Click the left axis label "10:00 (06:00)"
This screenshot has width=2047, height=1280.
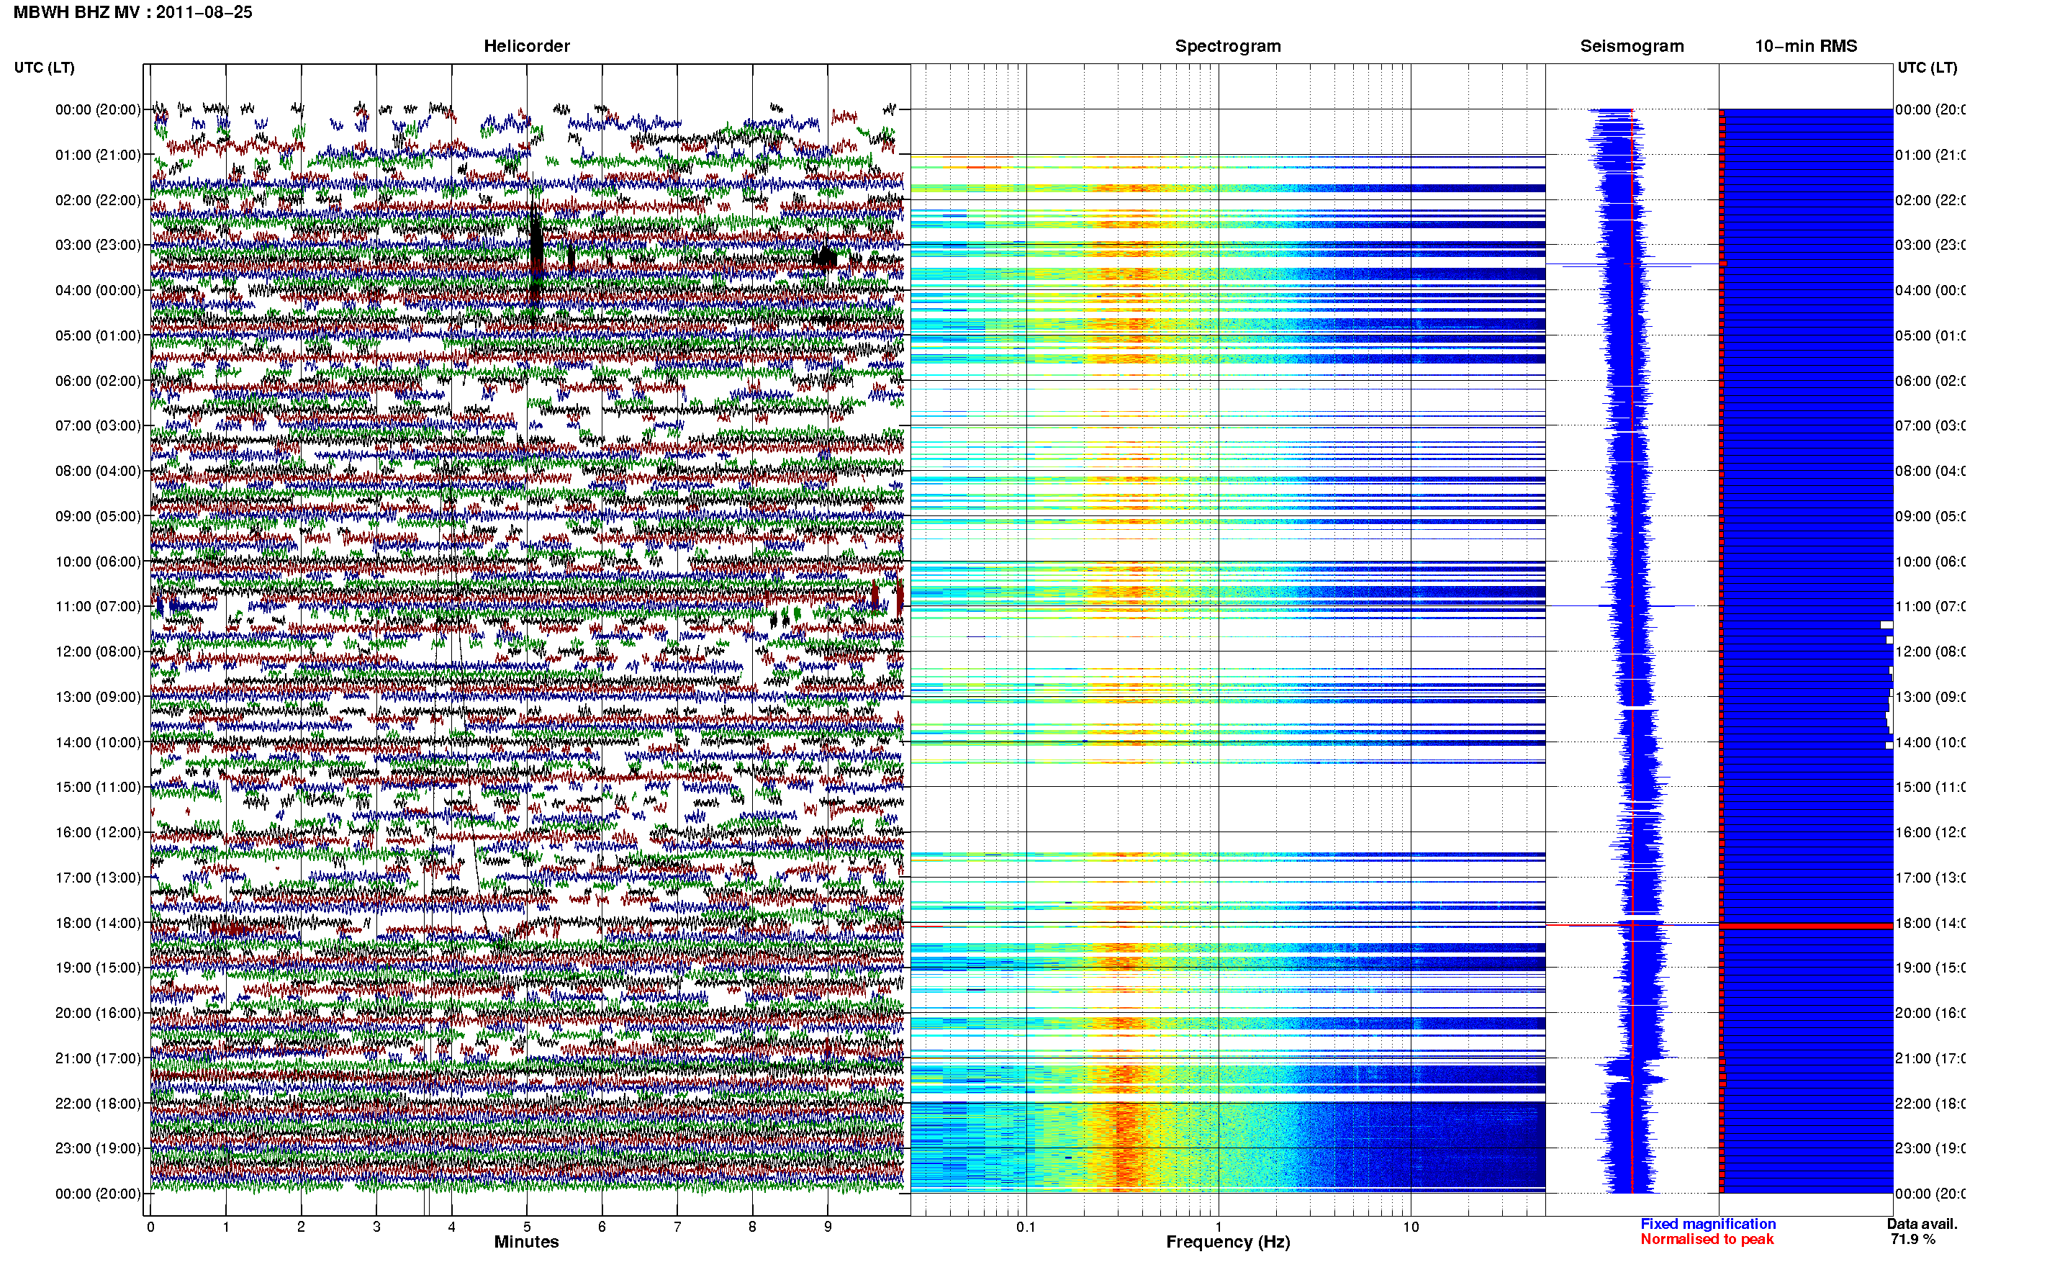point(98,562)
